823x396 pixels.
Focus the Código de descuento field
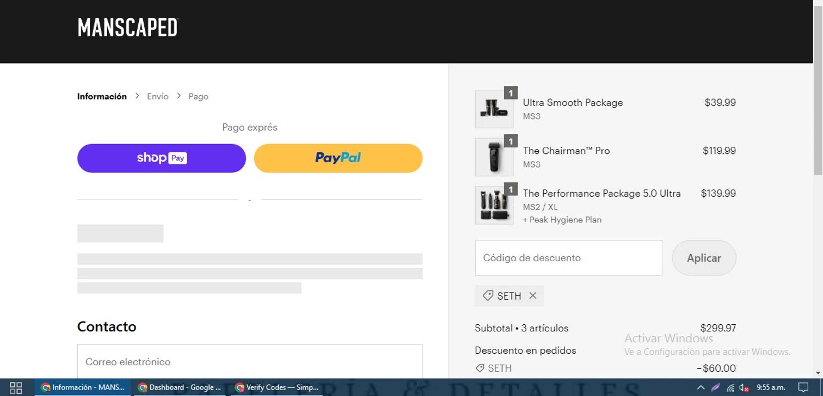(568, 258)
